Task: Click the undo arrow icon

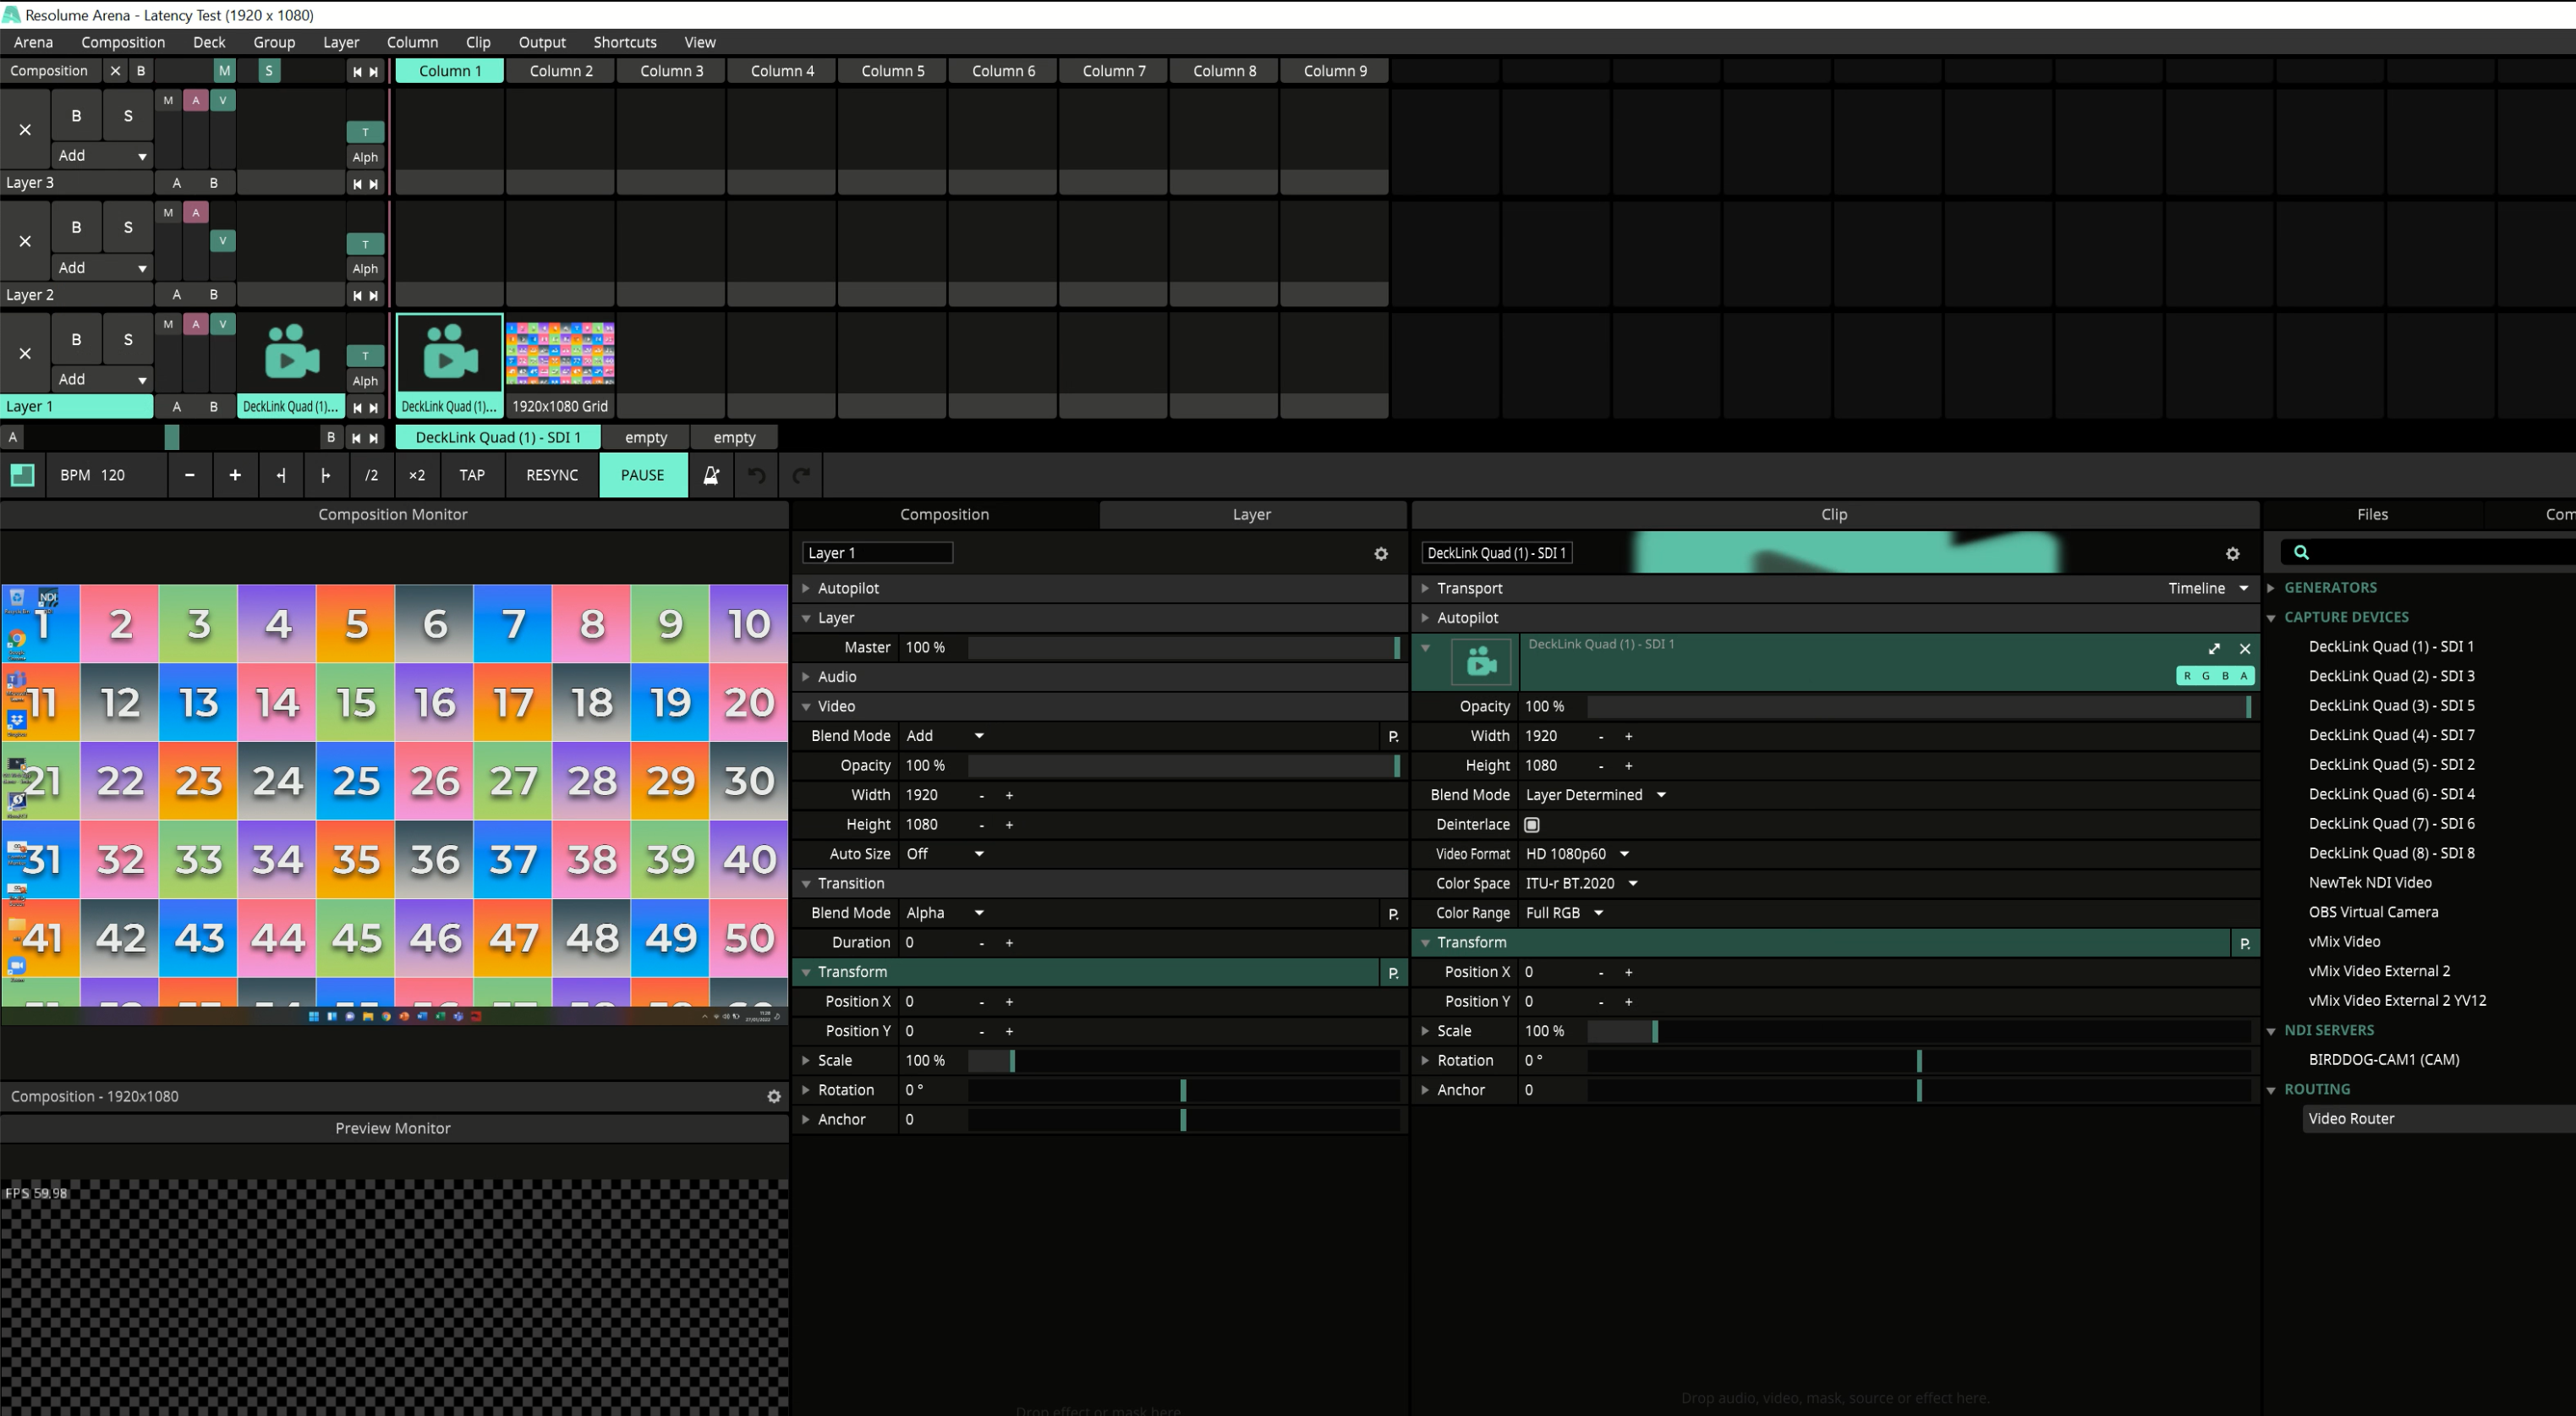Action: [757, 475]
